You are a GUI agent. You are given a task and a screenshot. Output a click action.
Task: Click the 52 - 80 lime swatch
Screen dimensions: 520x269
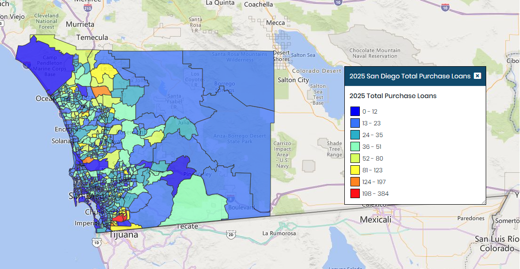click(x=355, y=158)
